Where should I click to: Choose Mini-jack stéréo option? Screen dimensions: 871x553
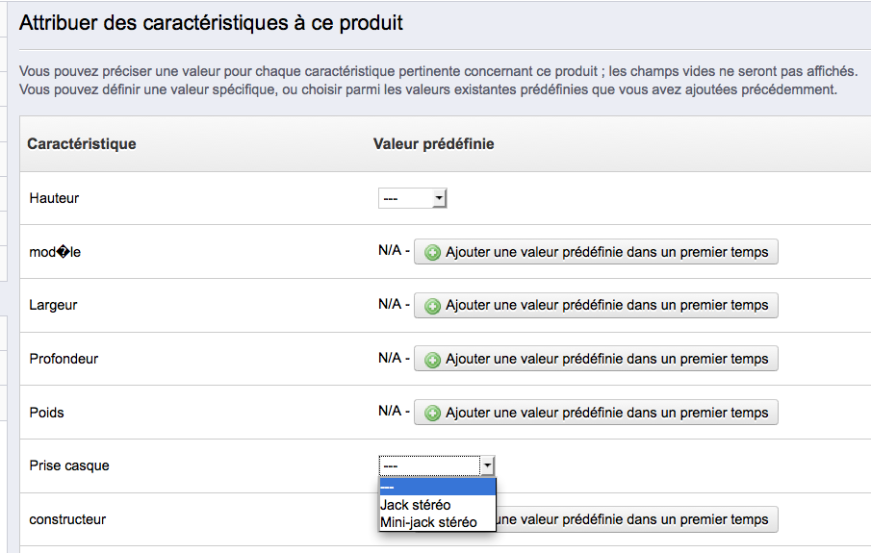pyautogui.click(x=428, y=522)
